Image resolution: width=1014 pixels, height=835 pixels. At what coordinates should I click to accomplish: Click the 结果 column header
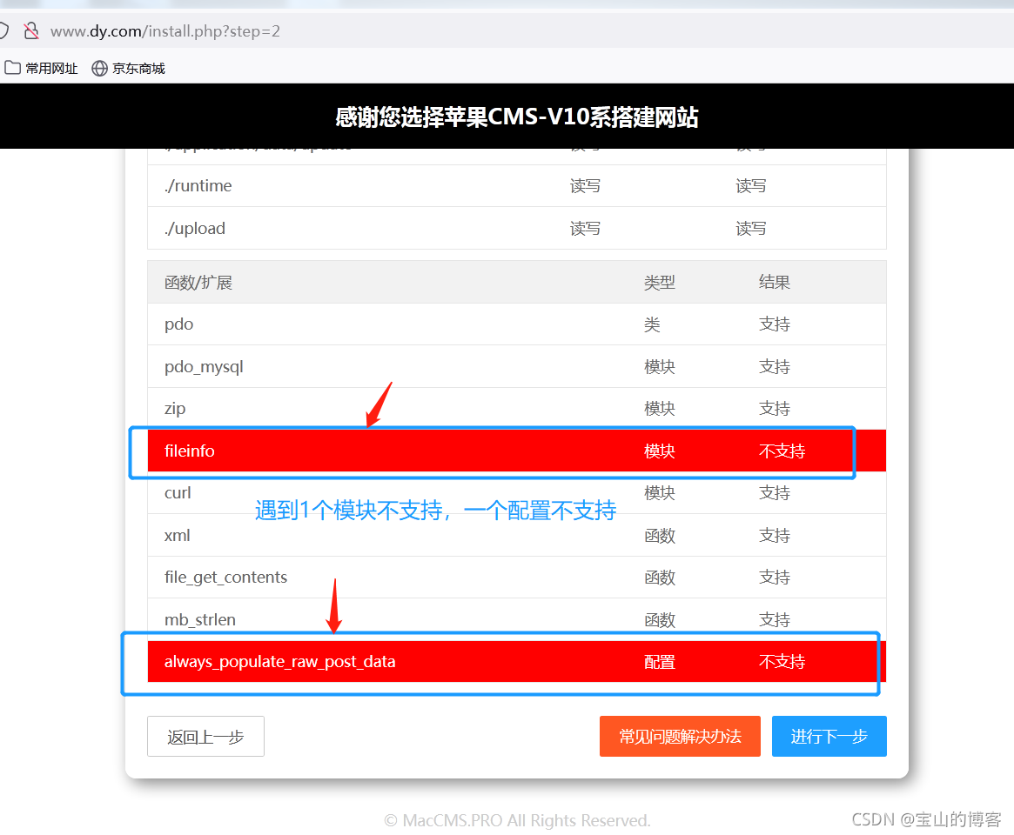pos(774,283)
